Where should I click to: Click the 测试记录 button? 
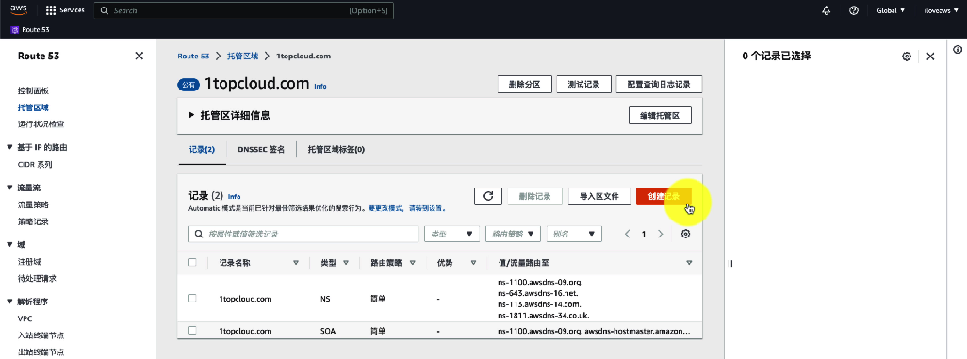pos(583,85)
